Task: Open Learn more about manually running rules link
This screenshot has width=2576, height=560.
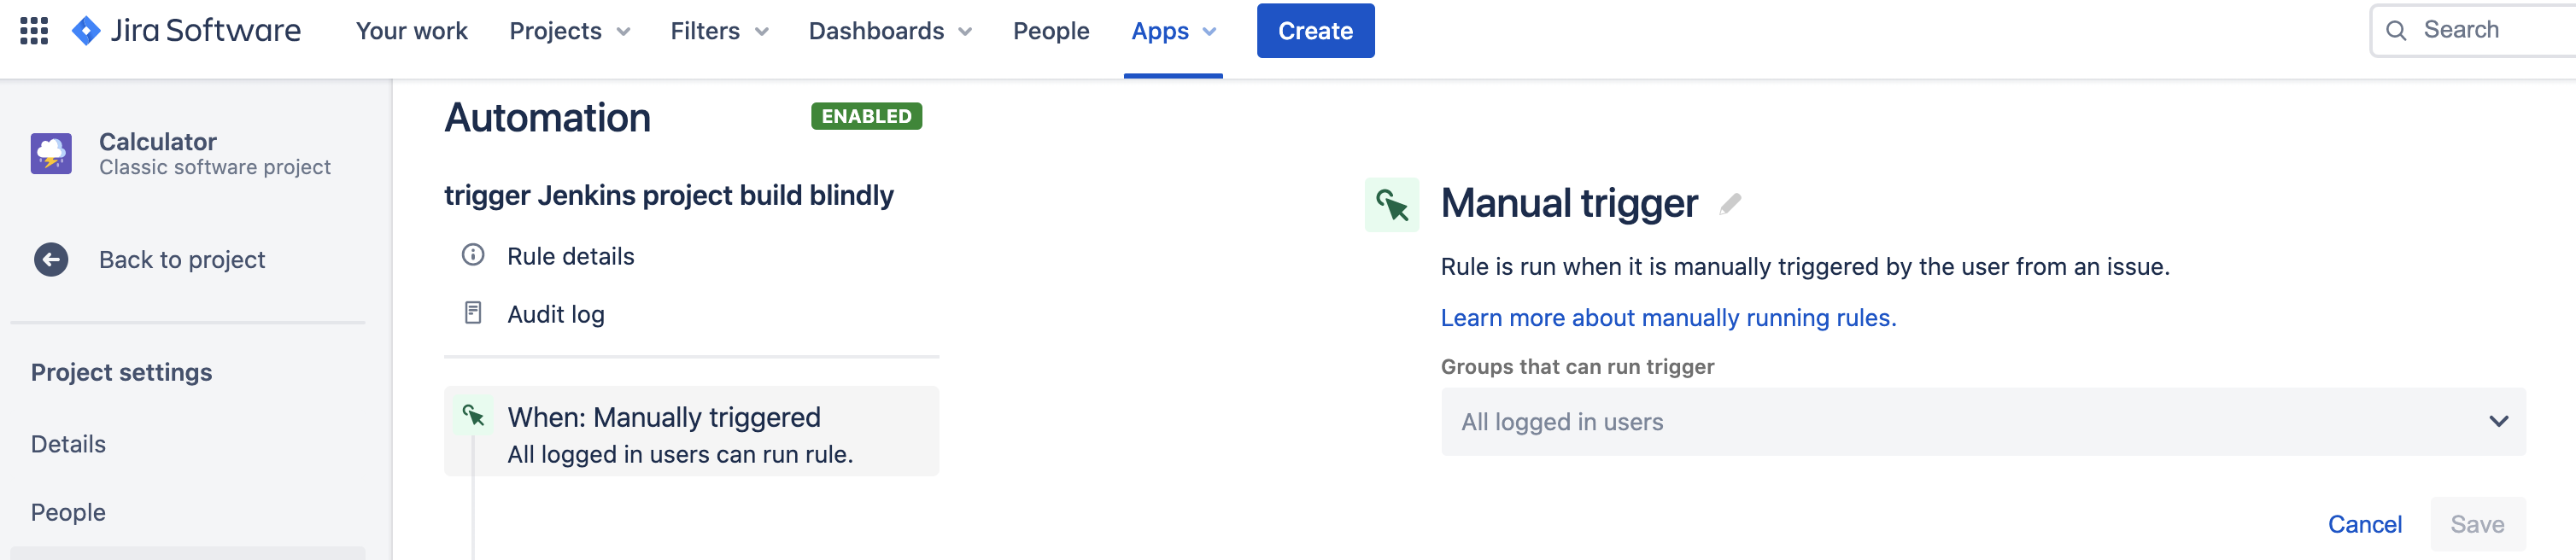Action: point(1668,318)
